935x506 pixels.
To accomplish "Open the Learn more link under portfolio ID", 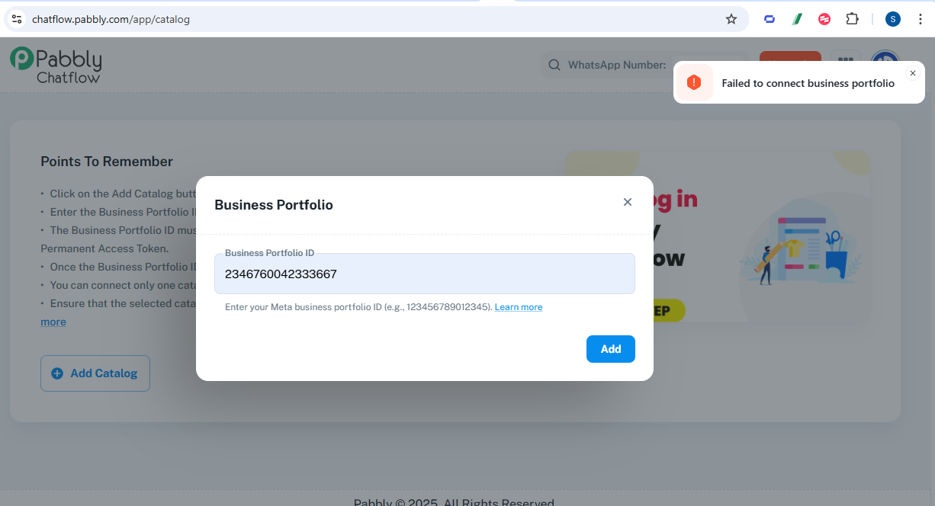I will (x=519, y=307).
